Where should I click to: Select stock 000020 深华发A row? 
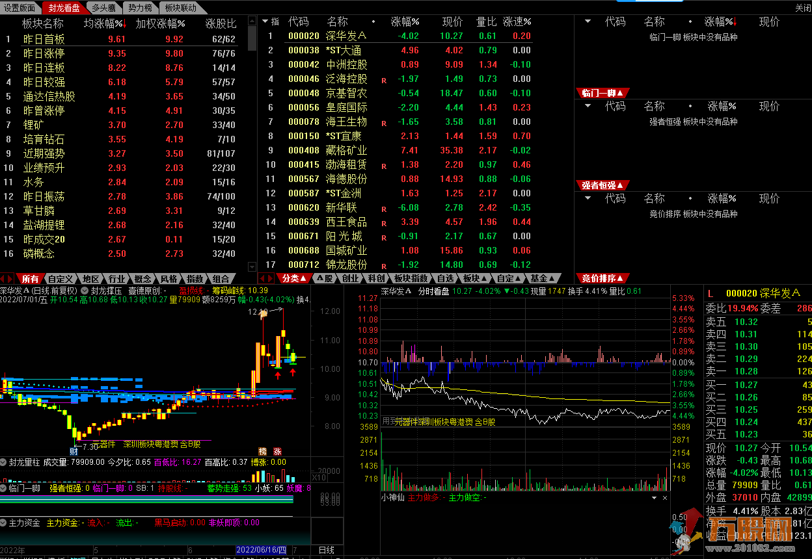point(416,36)
